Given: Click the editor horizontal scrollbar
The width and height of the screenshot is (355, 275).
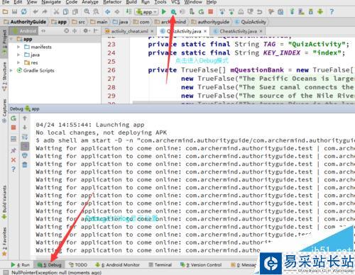Looking at the screenshot, I should pyautogui.click(x=243, y=103).
